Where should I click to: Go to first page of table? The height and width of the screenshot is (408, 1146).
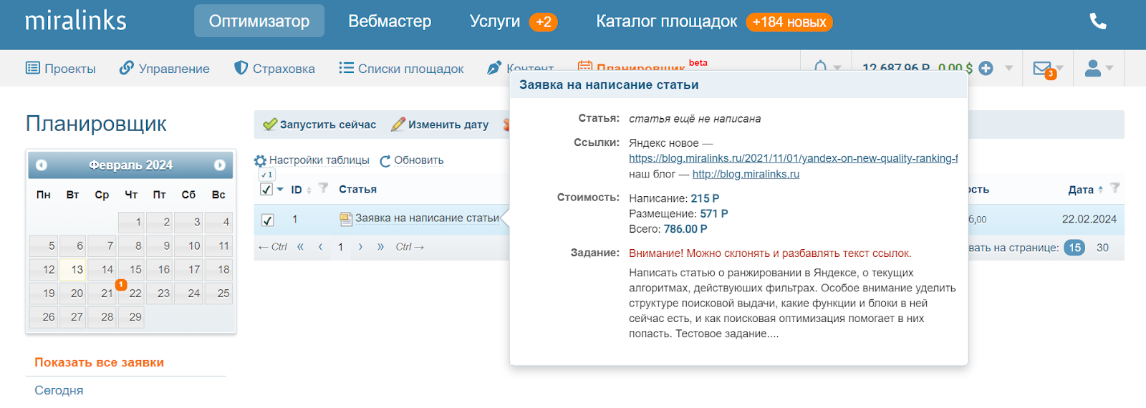click(x=300, y=247)
